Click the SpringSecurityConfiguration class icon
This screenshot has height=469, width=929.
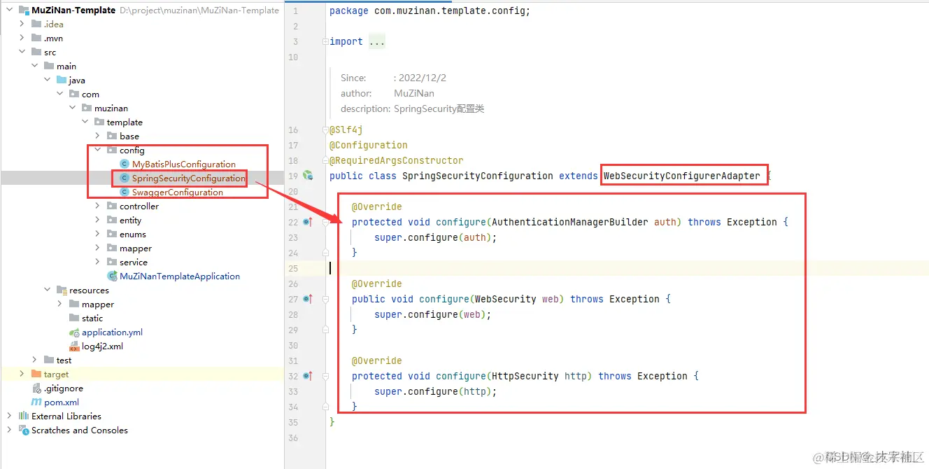point(125,178)
